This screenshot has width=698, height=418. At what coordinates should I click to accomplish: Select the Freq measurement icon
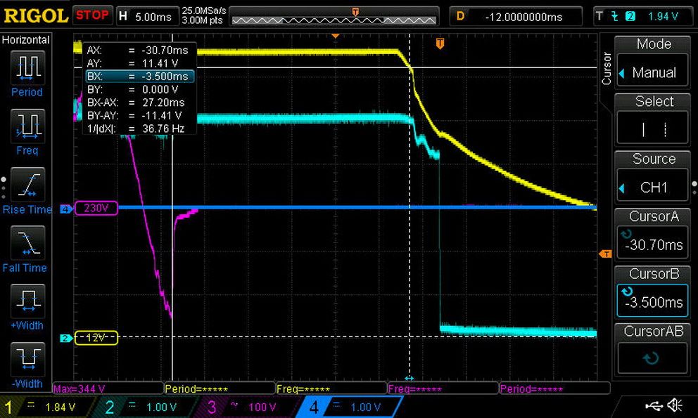[27, 126]
